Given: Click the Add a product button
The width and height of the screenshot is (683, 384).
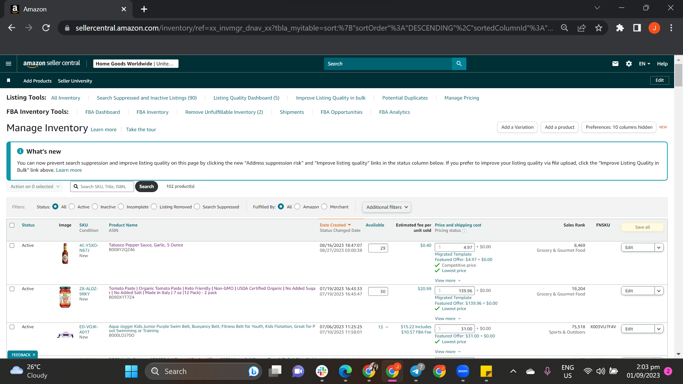Looking at the screenshot, I should tap(560, 127).
